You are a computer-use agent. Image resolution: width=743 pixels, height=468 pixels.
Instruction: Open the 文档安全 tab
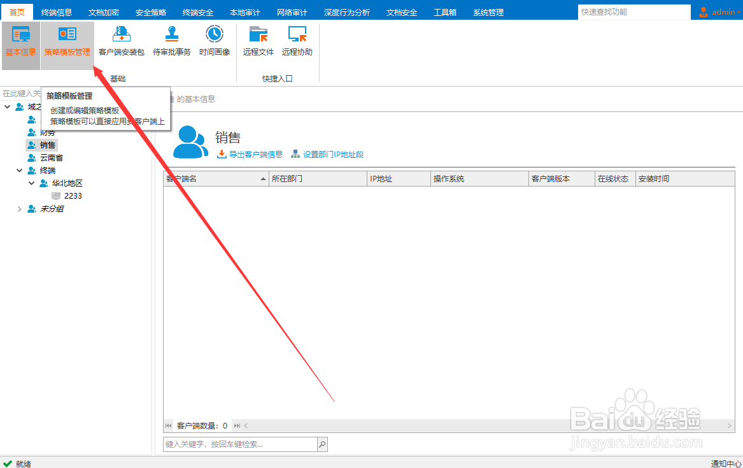click(x=402, y=12)
